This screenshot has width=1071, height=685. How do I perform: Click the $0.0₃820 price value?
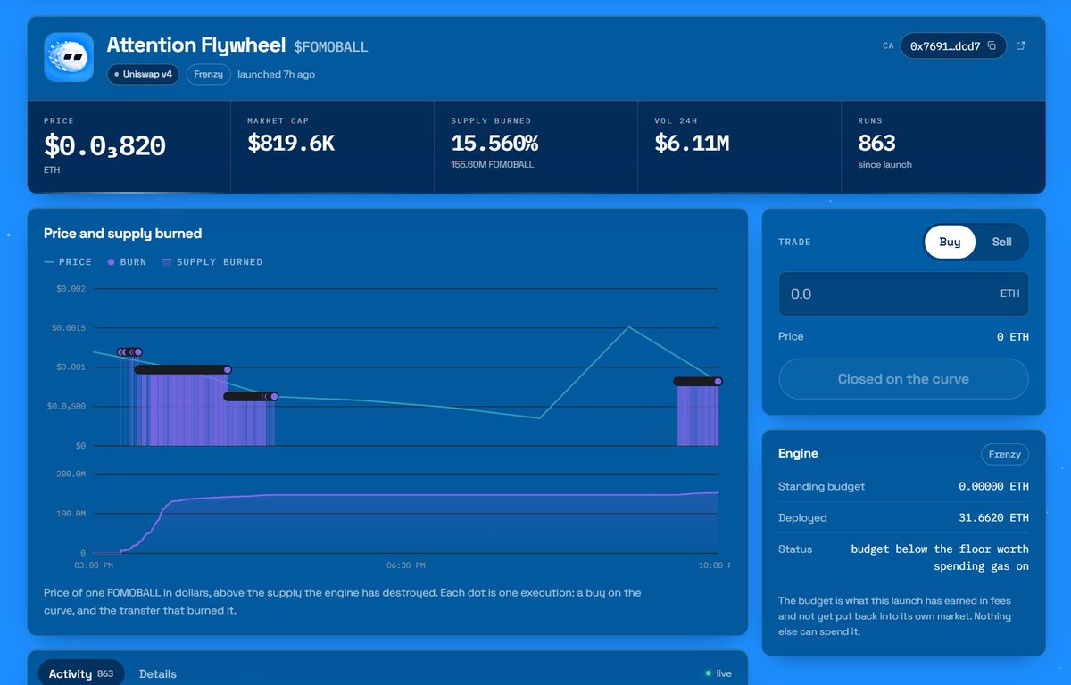pyautogui.click(x=104, y=144)
